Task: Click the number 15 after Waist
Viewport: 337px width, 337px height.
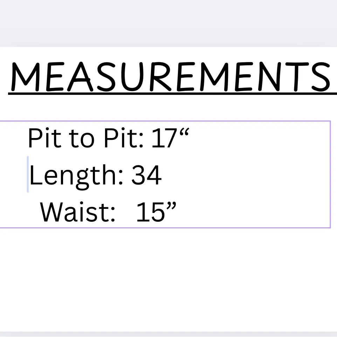Action: pyautogui.click(x=150, y=212)
